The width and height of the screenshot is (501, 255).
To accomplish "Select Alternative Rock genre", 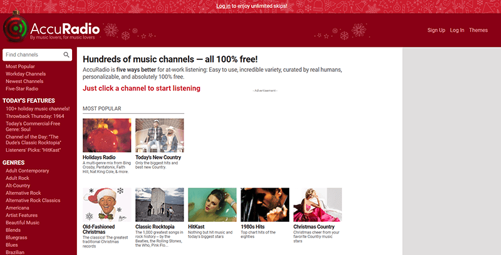I will [23, 193].
